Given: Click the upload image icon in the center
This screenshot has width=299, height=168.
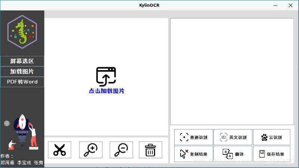Looking at the screenshot, I should click(x=106, y=76).
